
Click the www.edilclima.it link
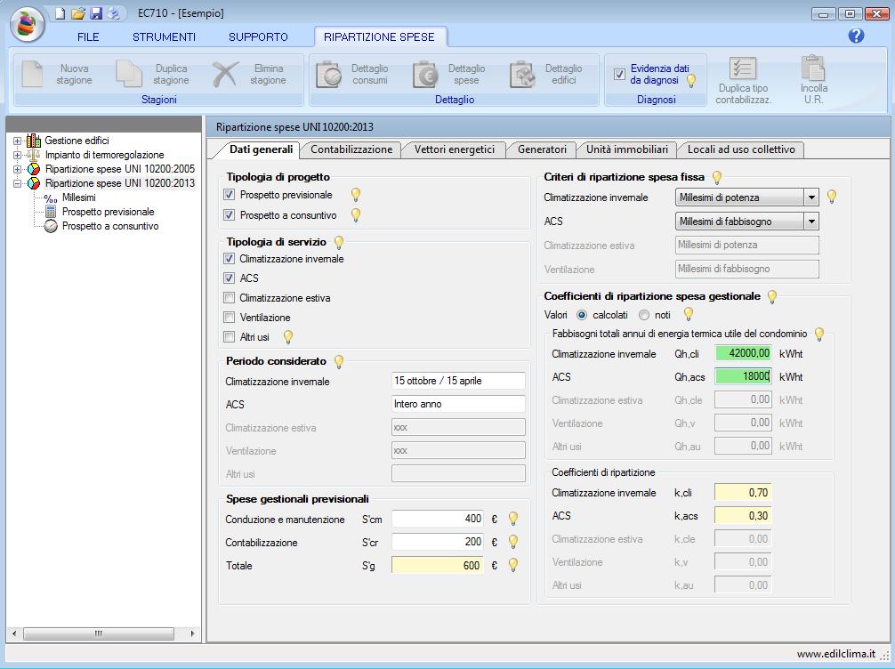835,654
